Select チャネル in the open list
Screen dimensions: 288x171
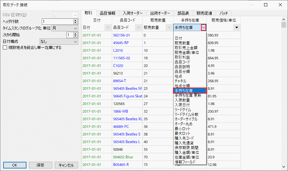coord(180,81)
